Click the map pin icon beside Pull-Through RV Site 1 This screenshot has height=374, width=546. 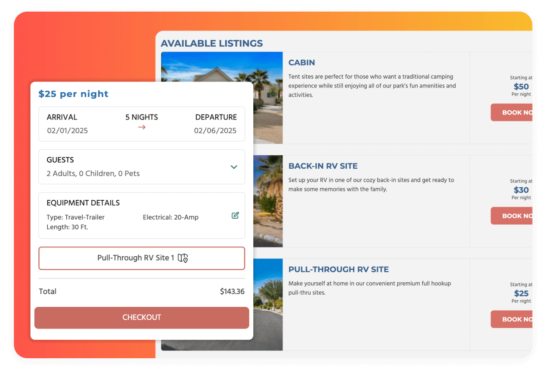pyautogui.click(x=183, y=258)
